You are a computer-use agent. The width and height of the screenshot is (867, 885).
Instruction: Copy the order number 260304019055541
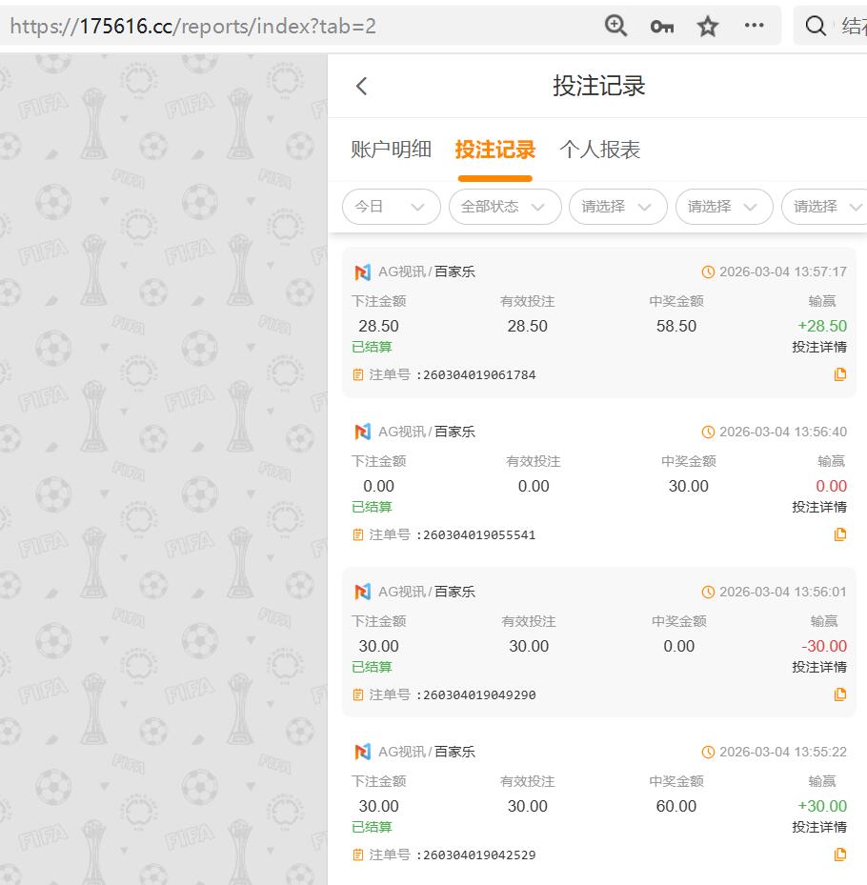pos(839,534)
